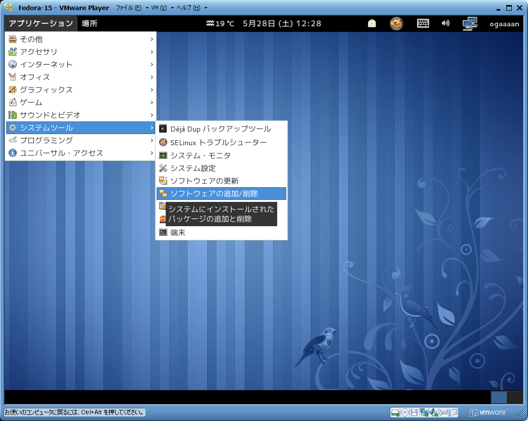The height and width of the screenshot is (421, 528).
Task: Open the 端末 terminal entry
Action: point(221,233)
